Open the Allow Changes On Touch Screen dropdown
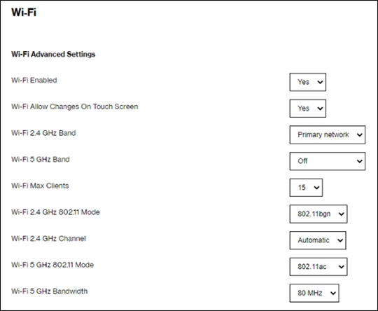This screenshot has height=311, width=378. coord(307,109)
